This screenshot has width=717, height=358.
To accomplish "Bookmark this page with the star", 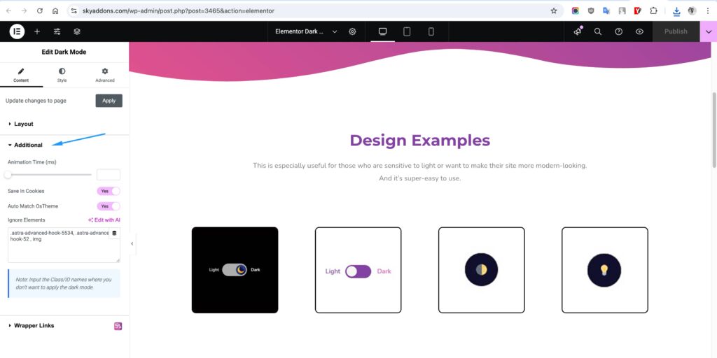I will tap(554, 10).
